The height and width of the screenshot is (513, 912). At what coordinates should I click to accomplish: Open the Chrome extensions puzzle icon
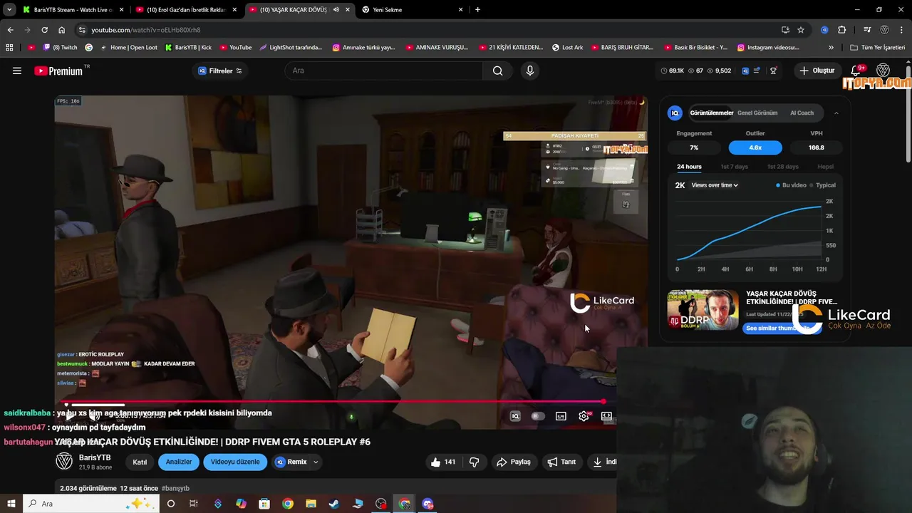pos(842,30)
